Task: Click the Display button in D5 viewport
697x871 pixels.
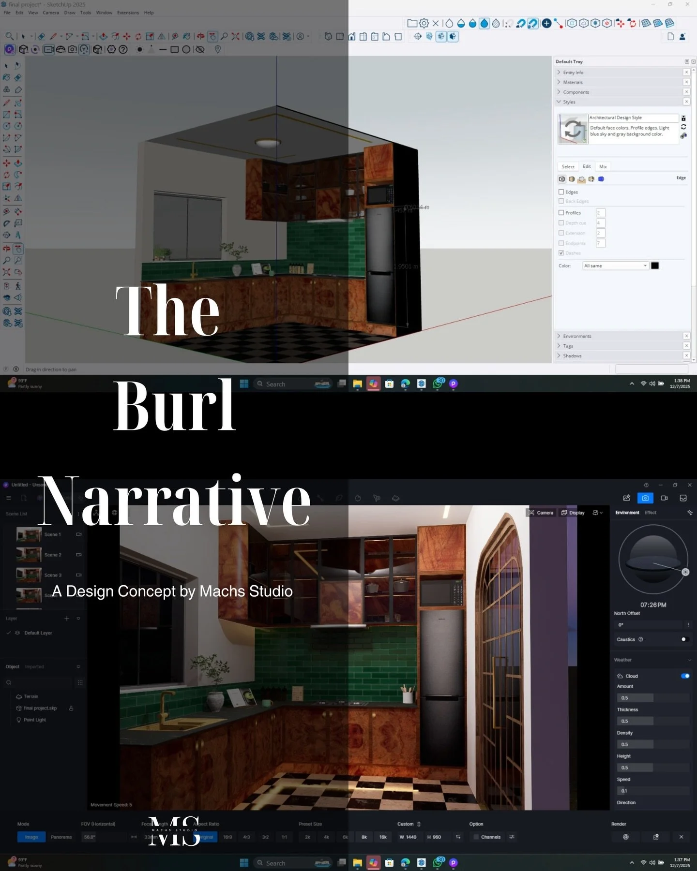Action: (573, 513)
